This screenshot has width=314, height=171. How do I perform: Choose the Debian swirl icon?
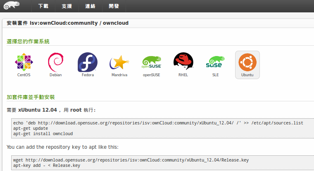point(56,62)
